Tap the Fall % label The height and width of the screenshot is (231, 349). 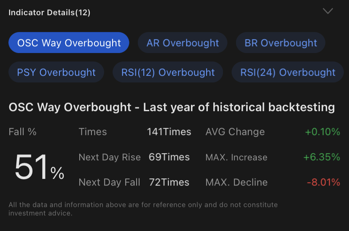pyautogui.click(x=23, y=132)
